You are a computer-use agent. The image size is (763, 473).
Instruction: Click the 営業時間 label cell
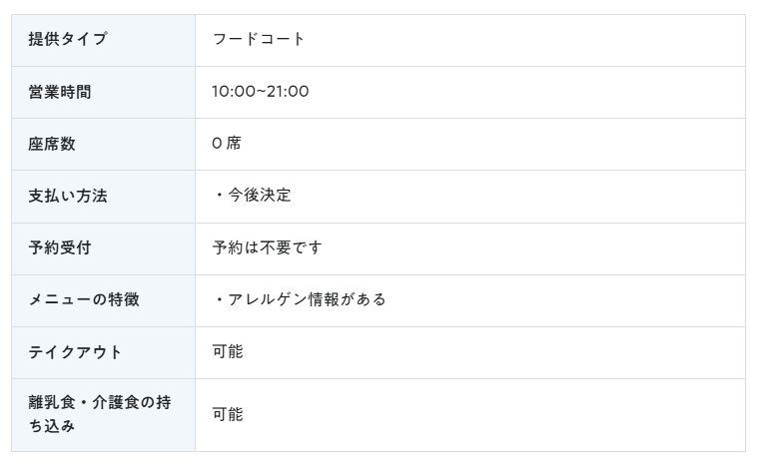103,93
